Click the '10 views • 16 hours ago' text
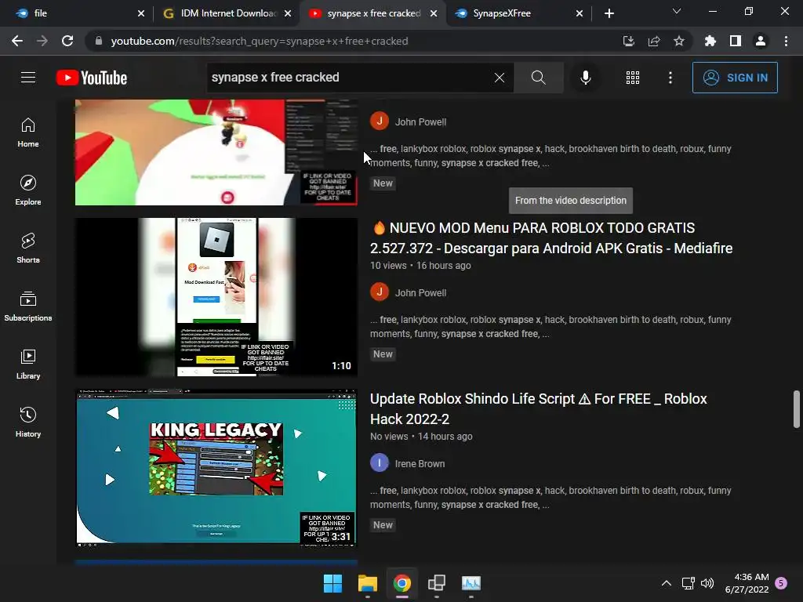 [x=420, y=266]
